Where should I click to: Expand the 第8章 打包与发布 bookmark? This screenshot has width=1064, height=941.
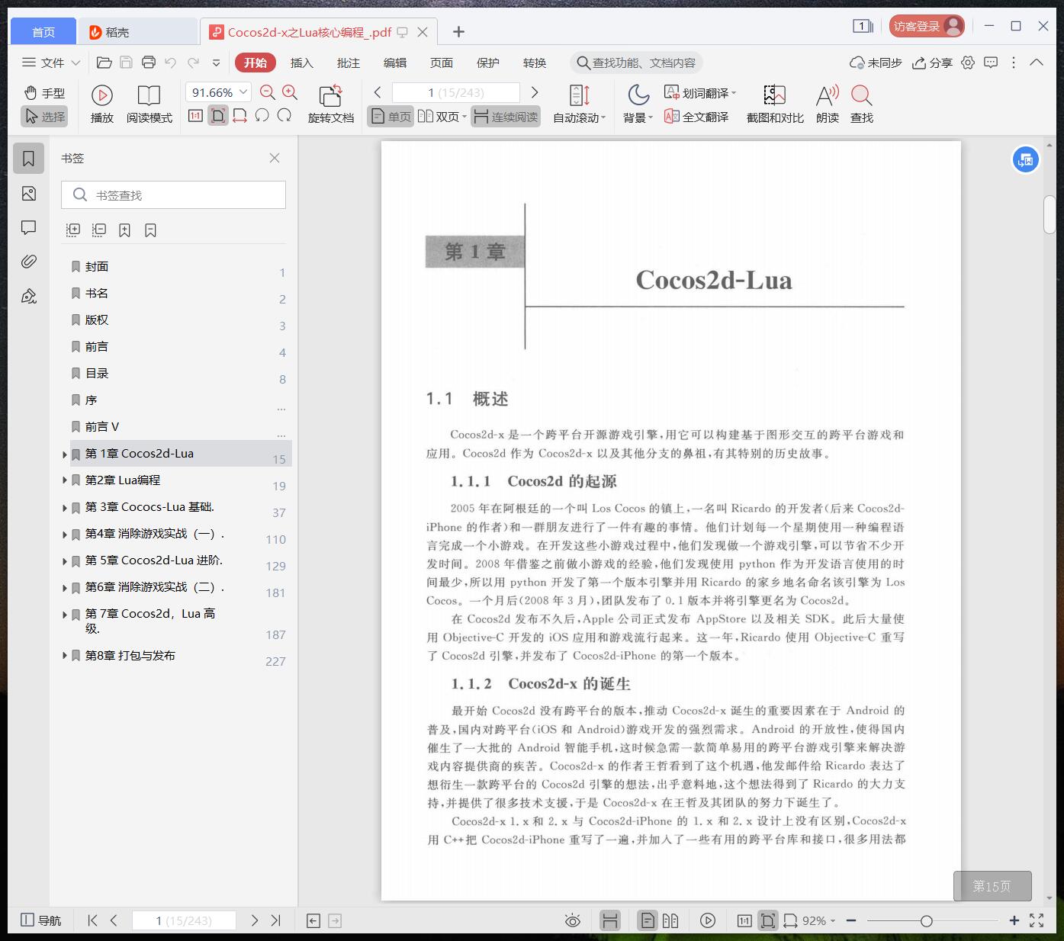coord(65,656)
